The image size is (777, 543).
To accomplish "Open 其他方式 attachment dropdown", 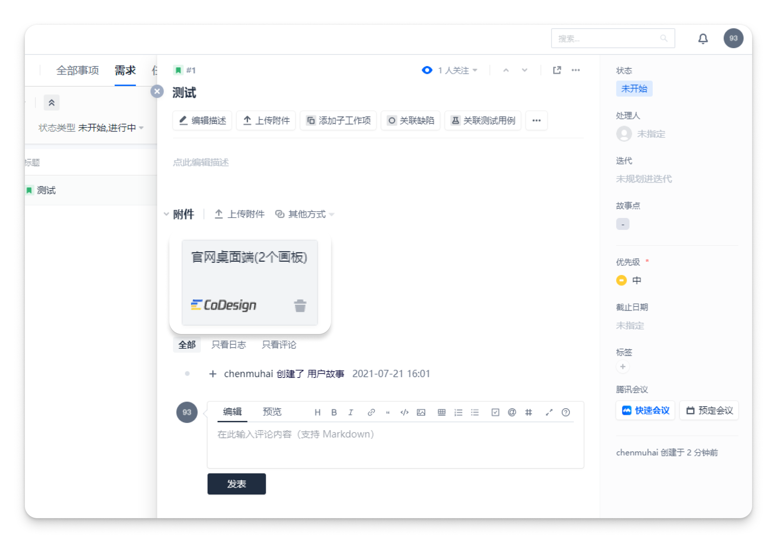I will point(305,214).
